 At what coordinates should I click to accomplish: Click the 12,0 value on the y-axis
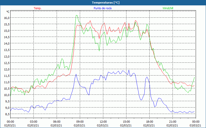click(7, 69)
